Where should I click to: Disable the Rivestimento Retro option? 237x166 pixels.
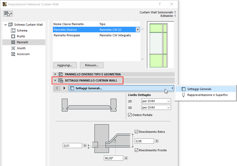137,132
